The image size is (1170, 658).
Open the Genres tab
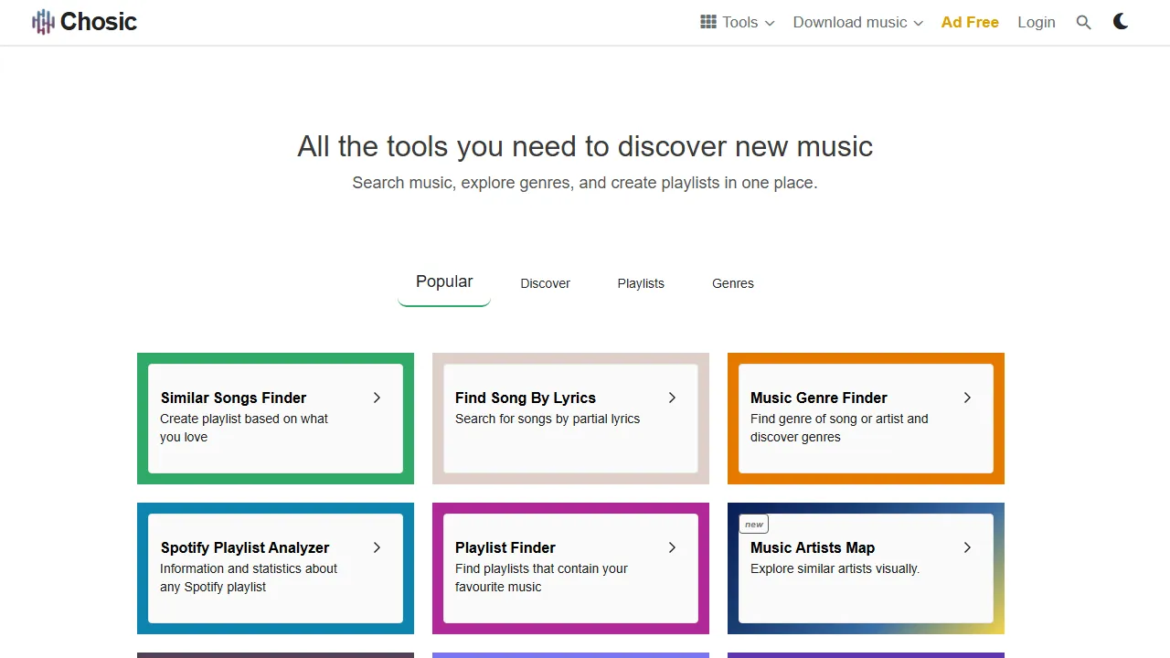point(732,283)
